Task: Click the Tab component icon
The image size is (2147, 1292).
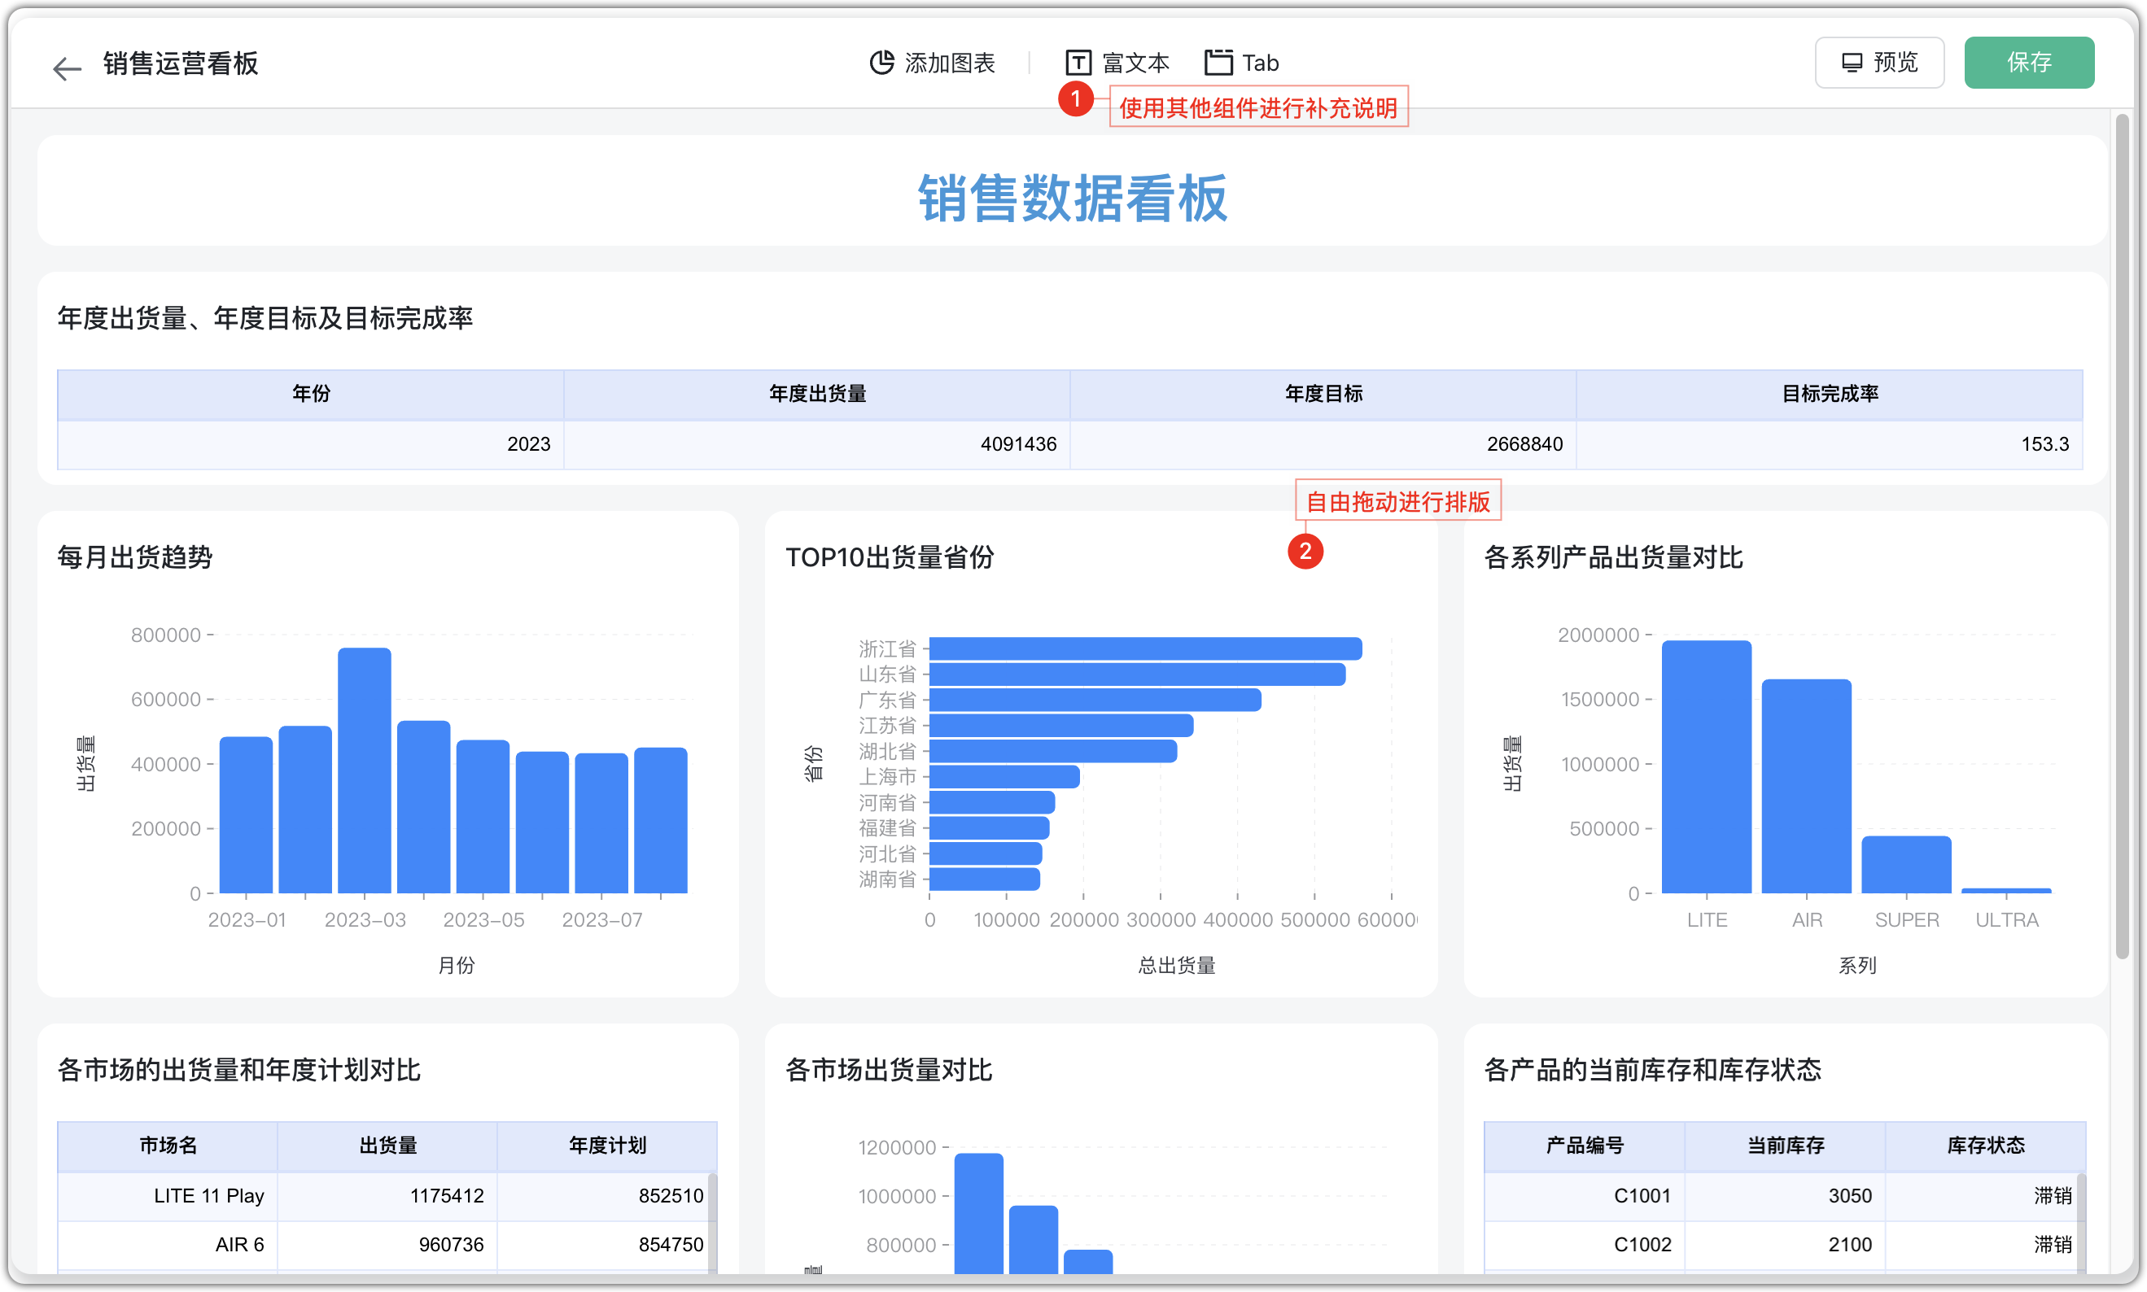Action: point(1218,63)
